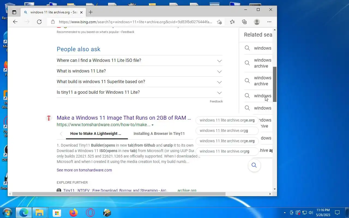Click the tomshardware.com green URL
Screen dimensions: 349x218
tap(103, 125)
